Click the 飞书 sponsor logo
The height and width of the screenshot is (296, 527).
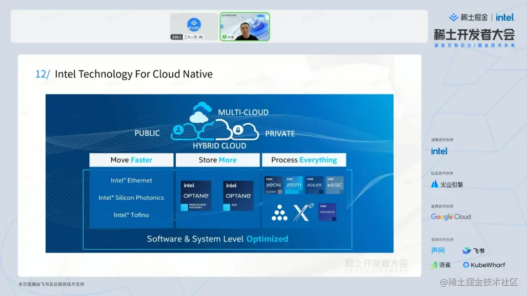(473, 250)
